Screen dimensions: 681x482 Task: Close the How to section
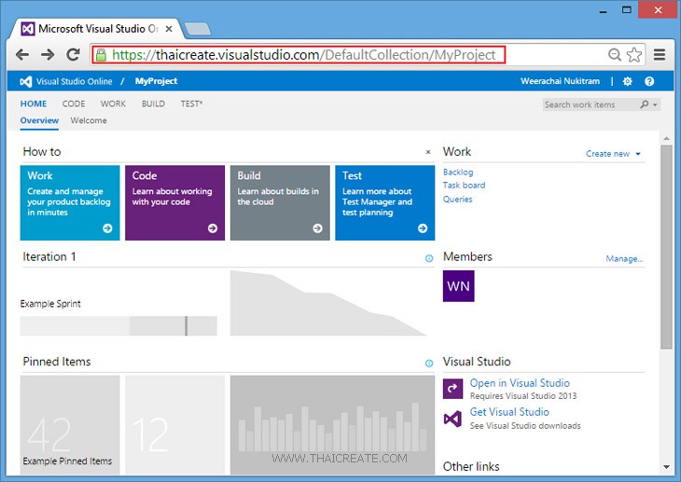click(x=428, y=152)
